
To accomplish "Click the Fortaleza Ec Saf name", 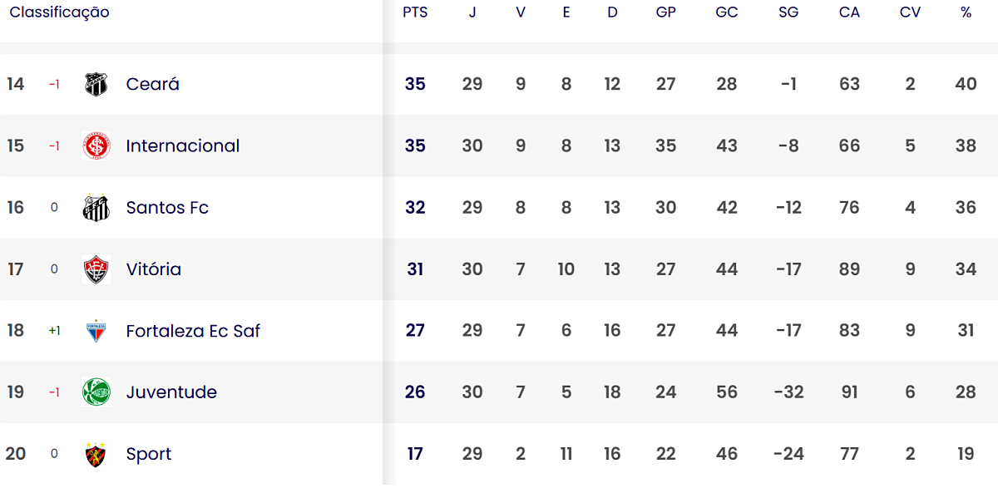I will click(193, 331).
